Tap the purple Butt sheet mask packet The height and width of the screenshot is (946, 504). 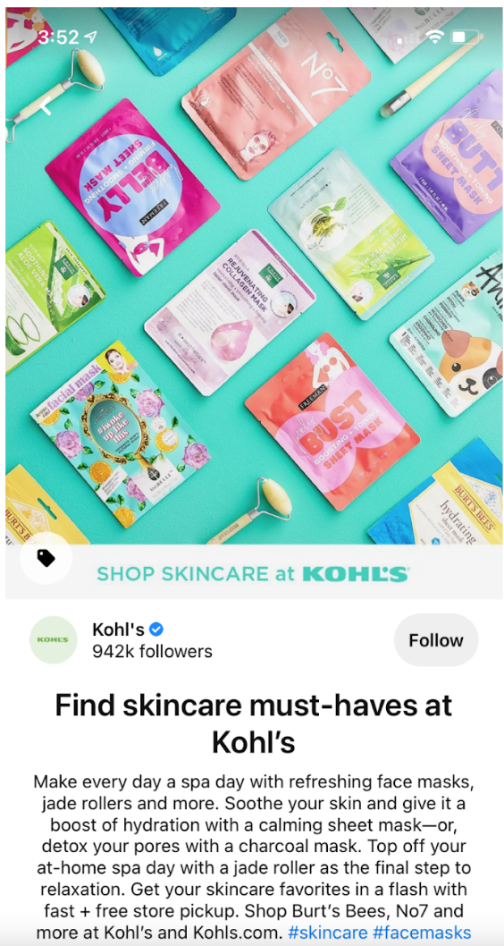click(450, 155)
